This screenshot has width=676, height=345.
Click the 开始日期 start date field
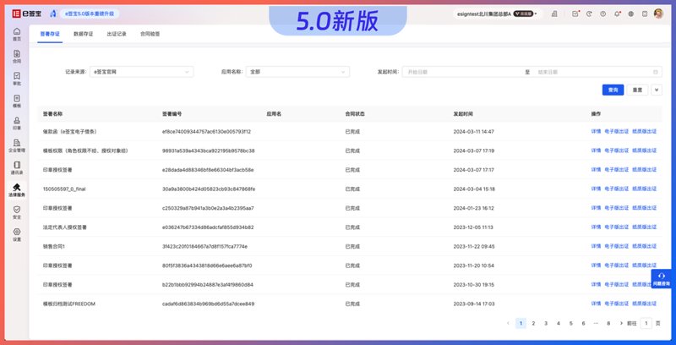tap(463, 72)
